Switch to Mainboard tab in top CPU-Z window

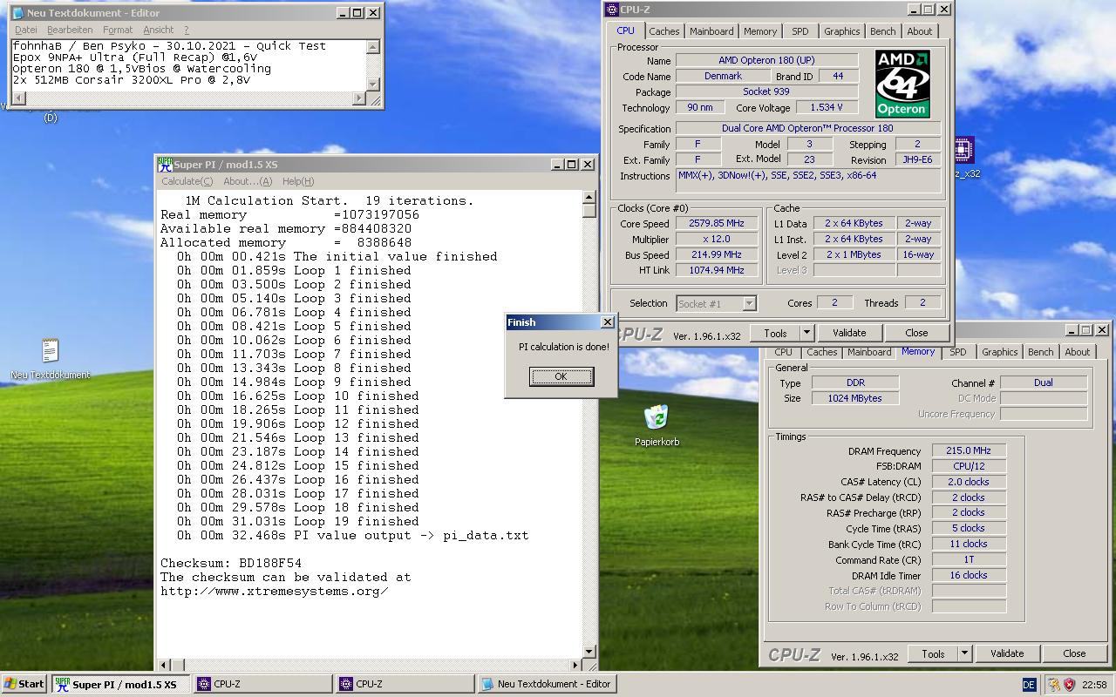(x=711, y=30)
